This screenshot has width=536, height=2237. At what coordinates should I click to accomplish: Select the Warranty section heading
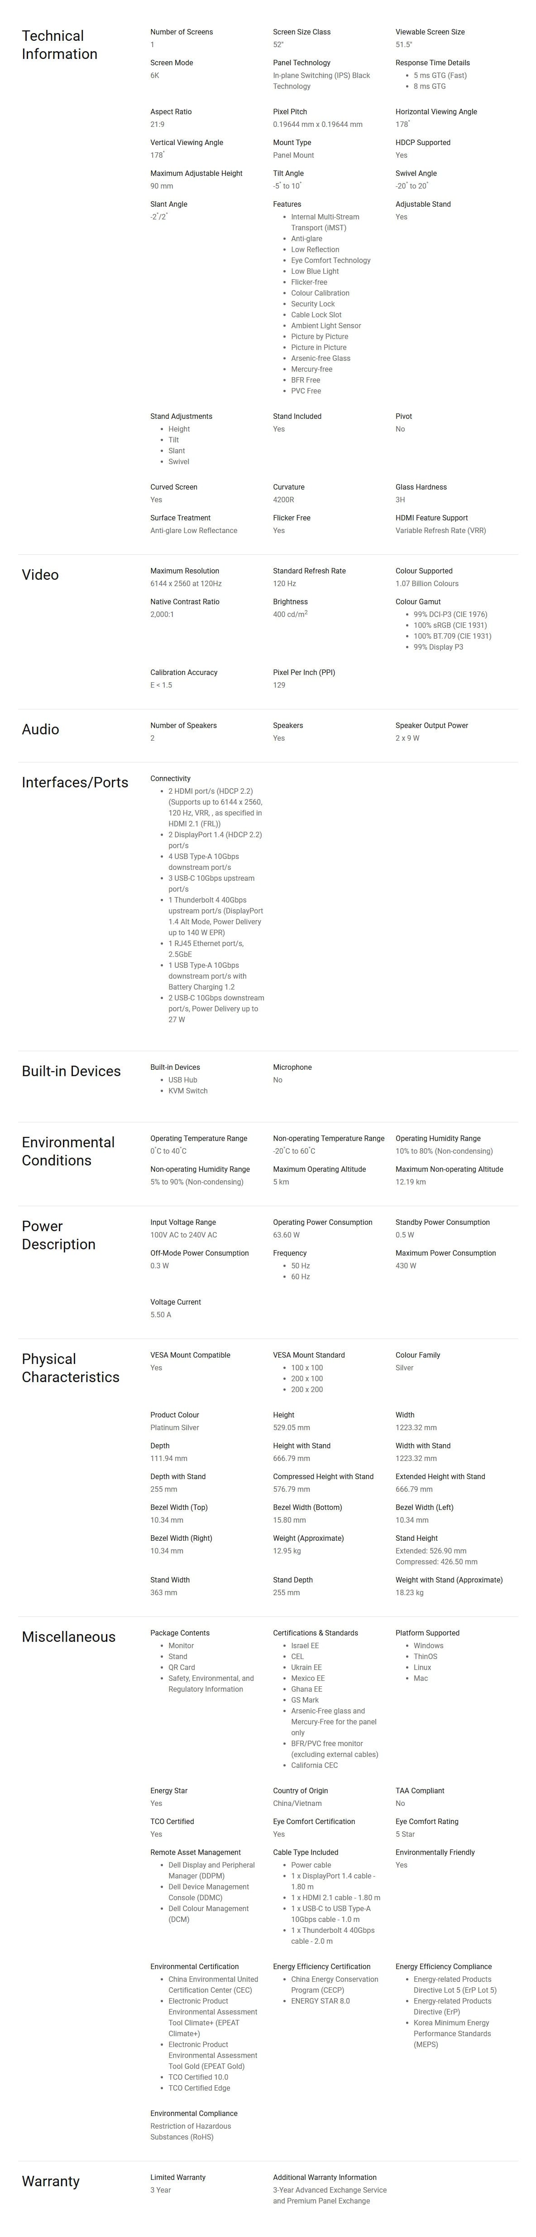click(50, 2181)
